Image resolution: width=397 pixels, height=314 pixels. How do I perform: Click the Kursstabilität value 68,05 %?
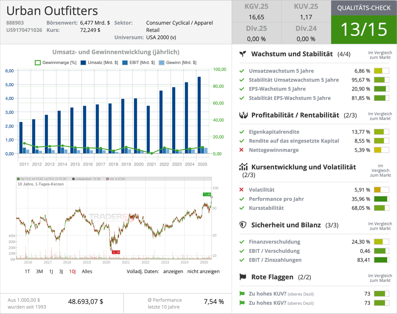click(361, 208)
